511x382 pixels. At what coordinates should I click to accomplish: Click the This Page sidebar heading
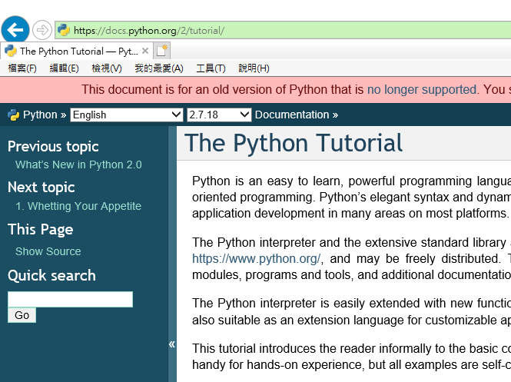tap(41, 230)
